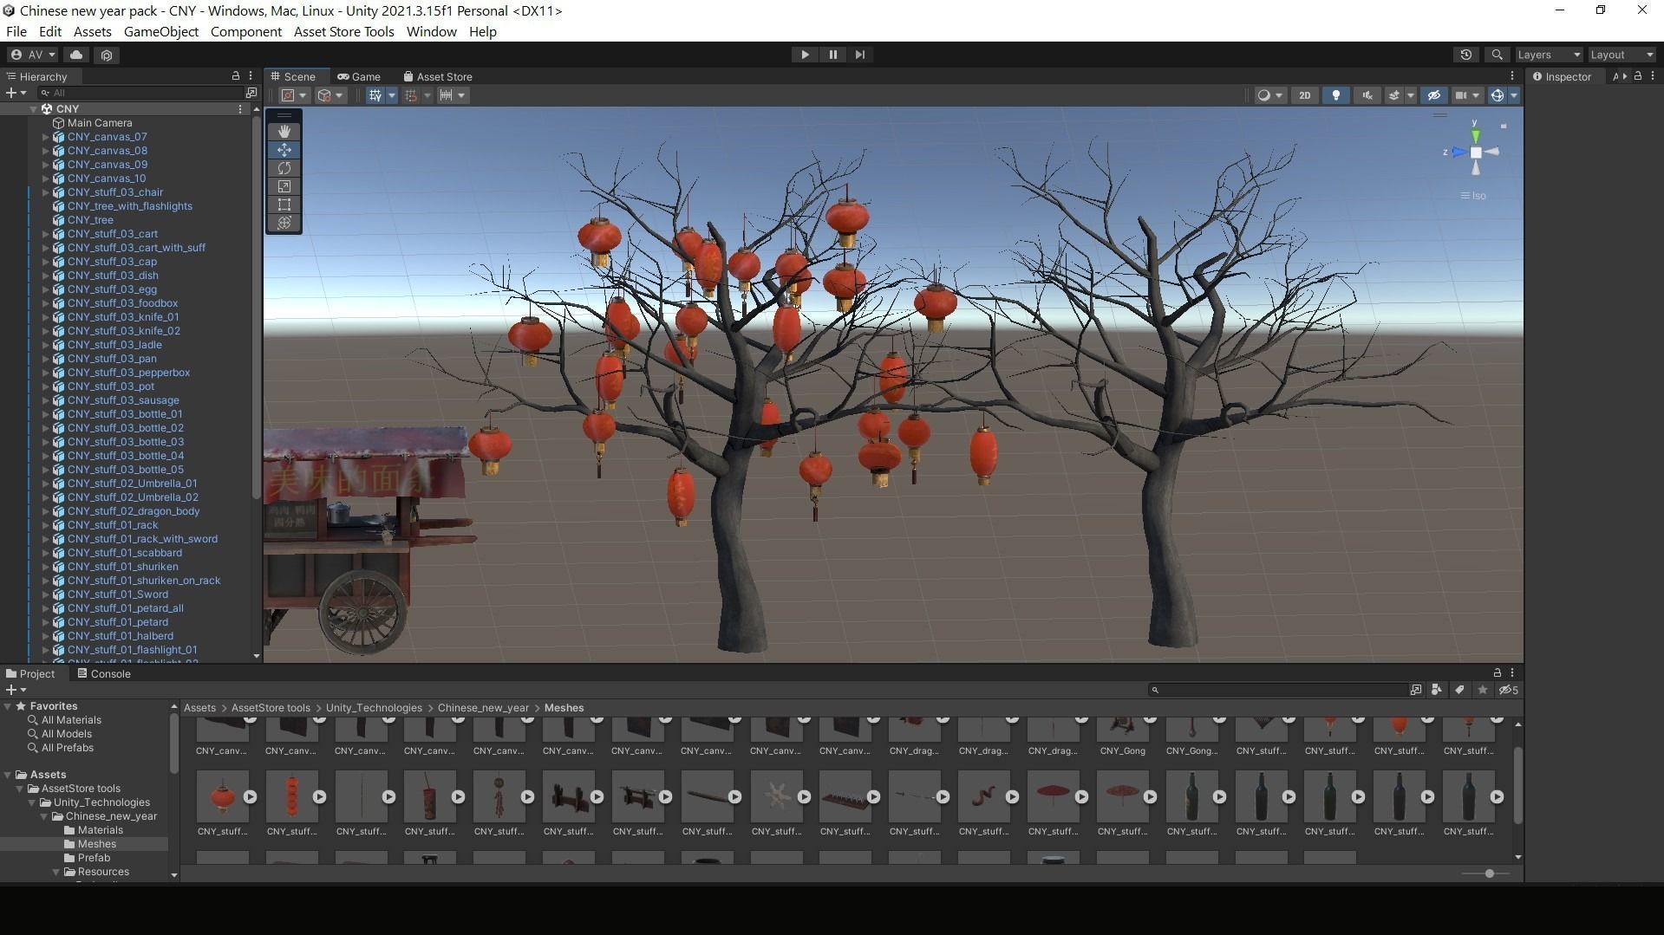The width and height of the screenshot is (1664, 935).
Task: Click the Project panel search field
Action: (x=1279, y=690)
